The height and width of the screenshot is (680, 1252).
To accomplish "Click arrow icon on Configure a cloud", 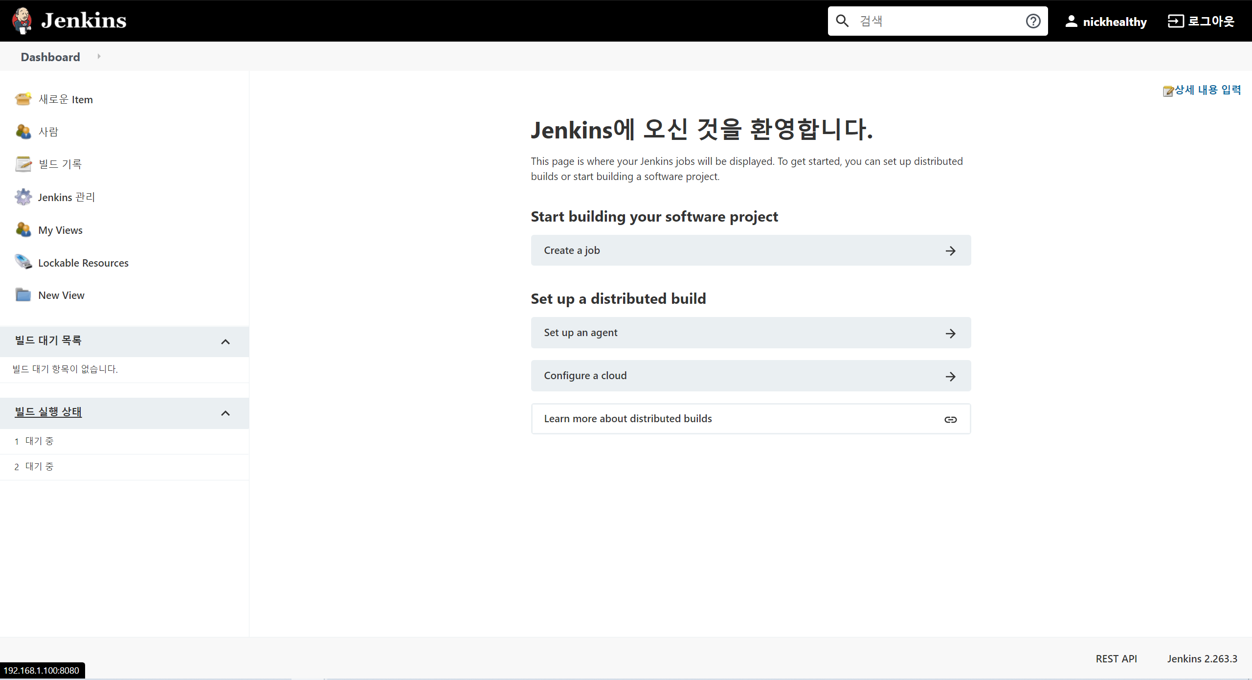I will click(950, 377).
